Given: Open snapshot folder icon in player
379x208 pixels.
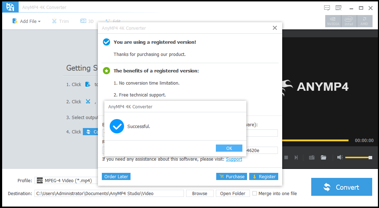Looking at the screenshot, I should tap(323, 157).
